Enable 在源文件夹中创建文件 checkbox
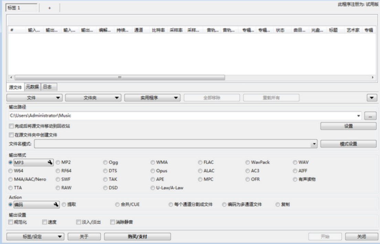The width and height of the screenshot is (380, 244). (11, 135)
